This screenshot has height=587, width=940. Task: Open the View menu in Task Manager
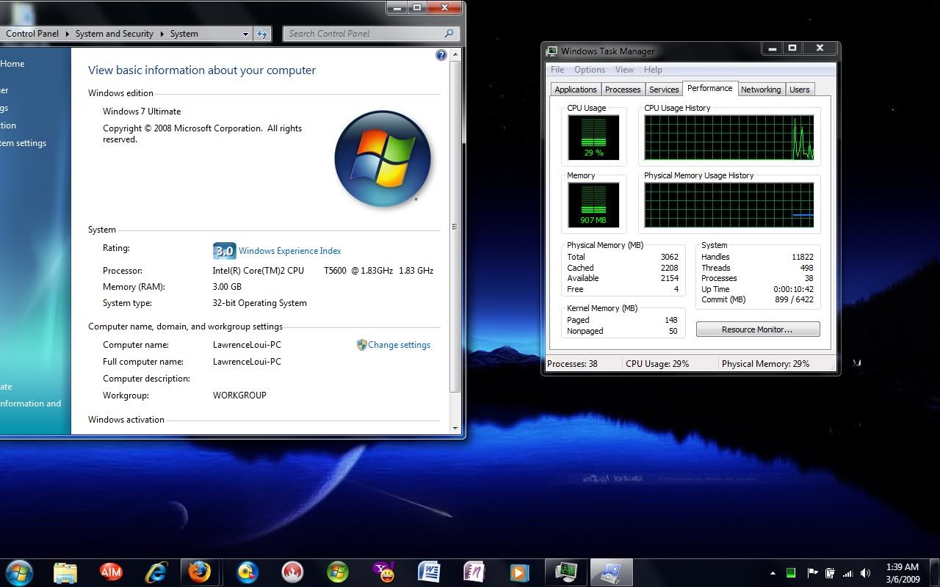(x=624, y=70)
